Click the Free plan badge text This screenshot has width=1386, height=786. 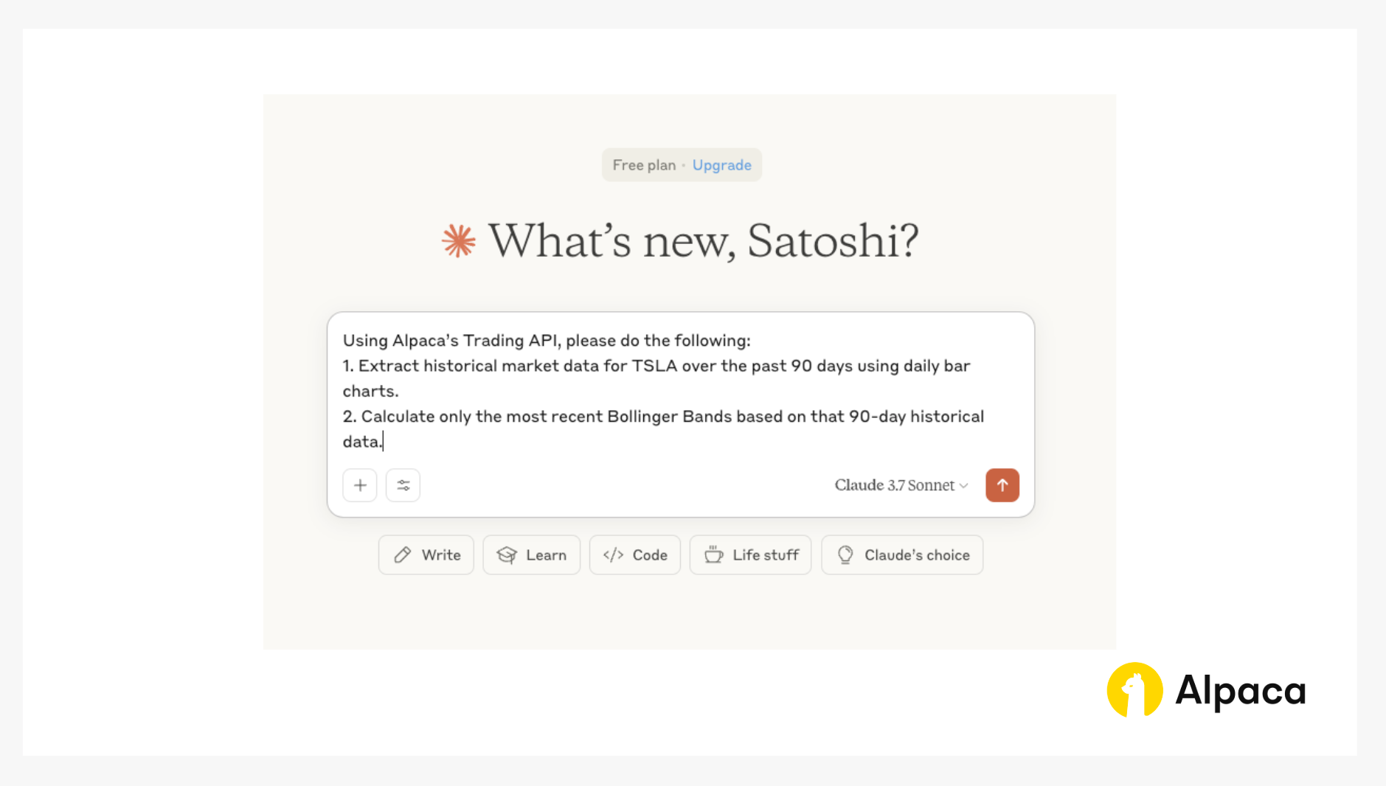[x=644, y=165]
